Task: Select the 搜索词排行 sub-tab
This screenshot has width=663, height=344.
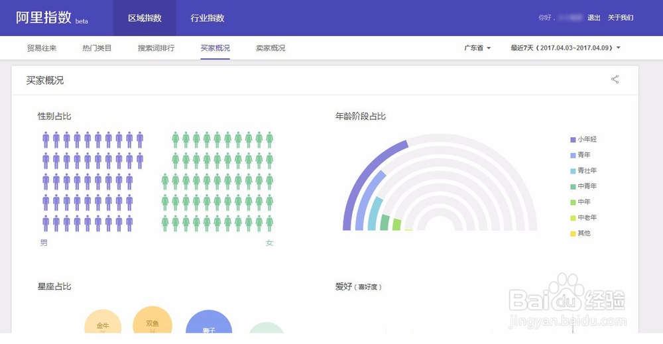Action: click(x=156, y=48)
